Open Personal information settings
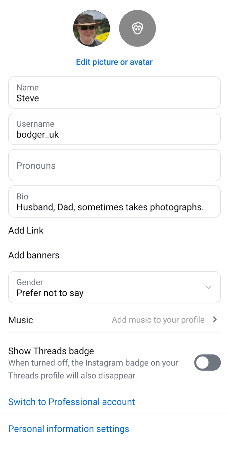The height and width of the screenshot is (449, 229). coord(68,429)
